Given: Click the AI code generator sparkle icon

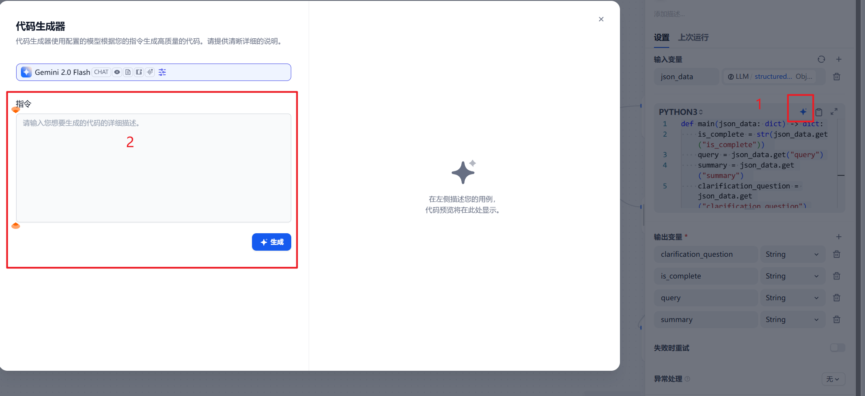Looking at the screenshot, I should [x=803, y=112].
